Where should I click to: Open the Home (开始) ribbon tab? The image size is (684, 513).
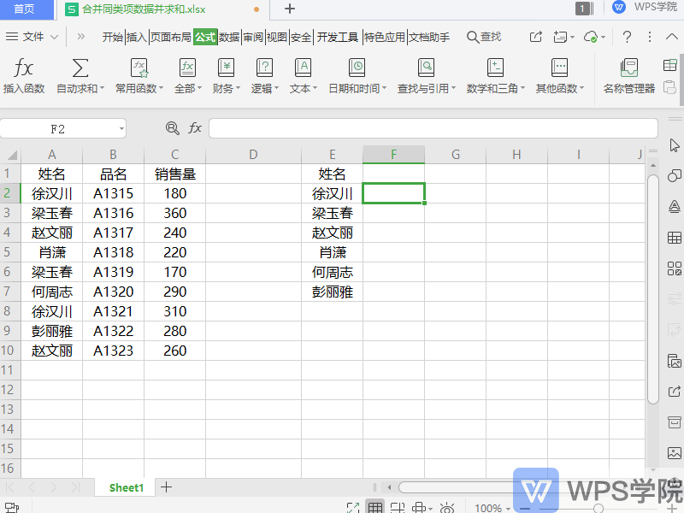point(113,37)
